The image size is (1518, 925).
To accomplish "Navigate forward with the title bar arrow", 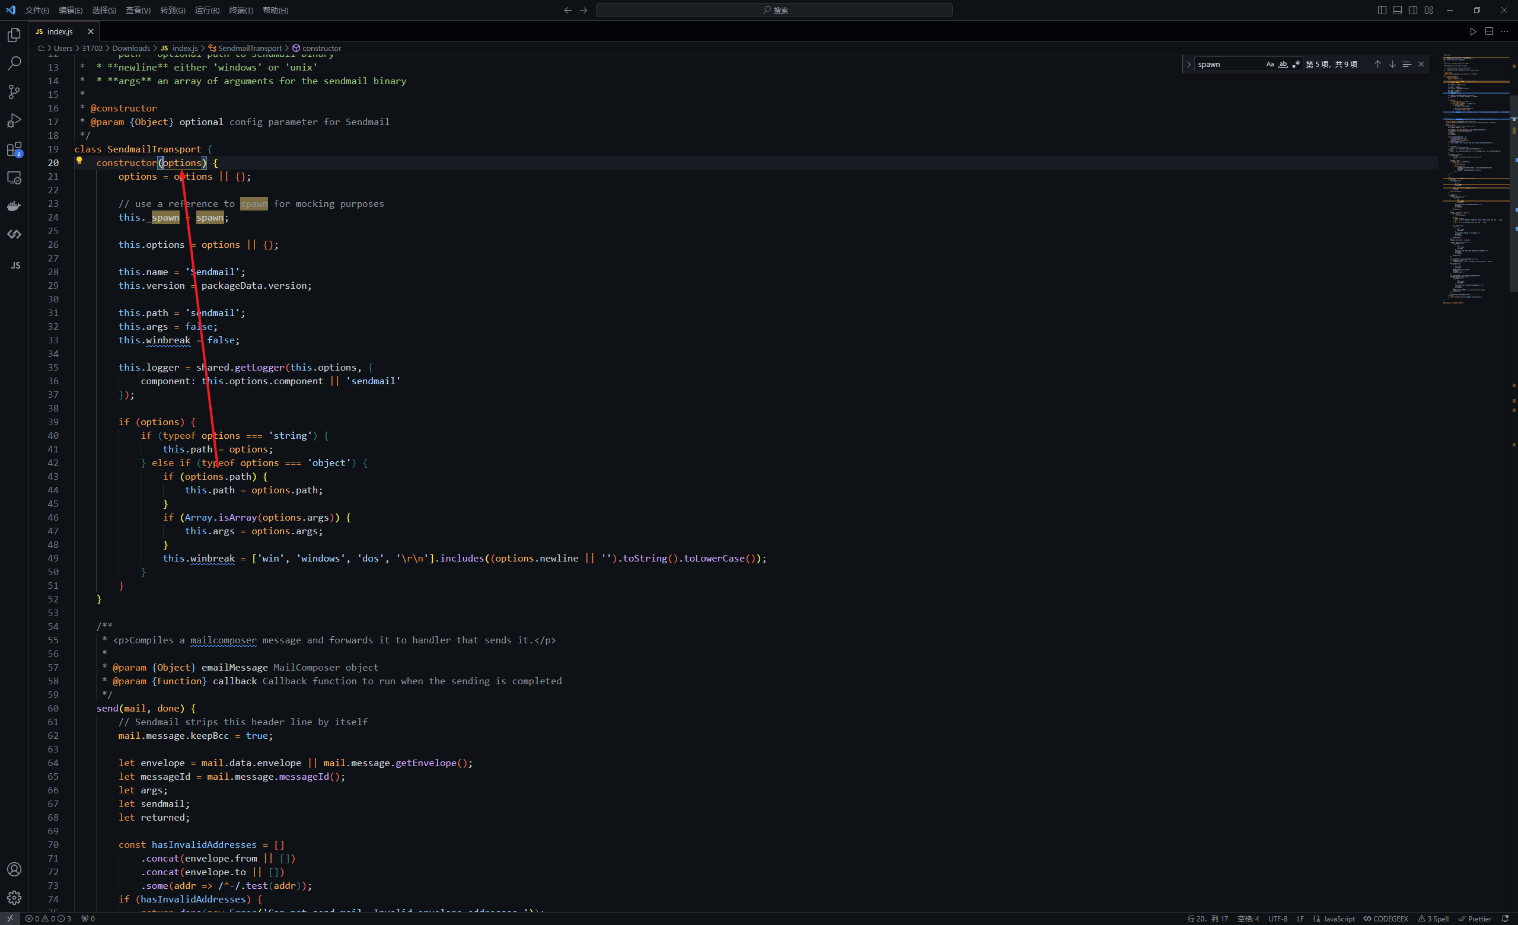I will click(583, 10).
